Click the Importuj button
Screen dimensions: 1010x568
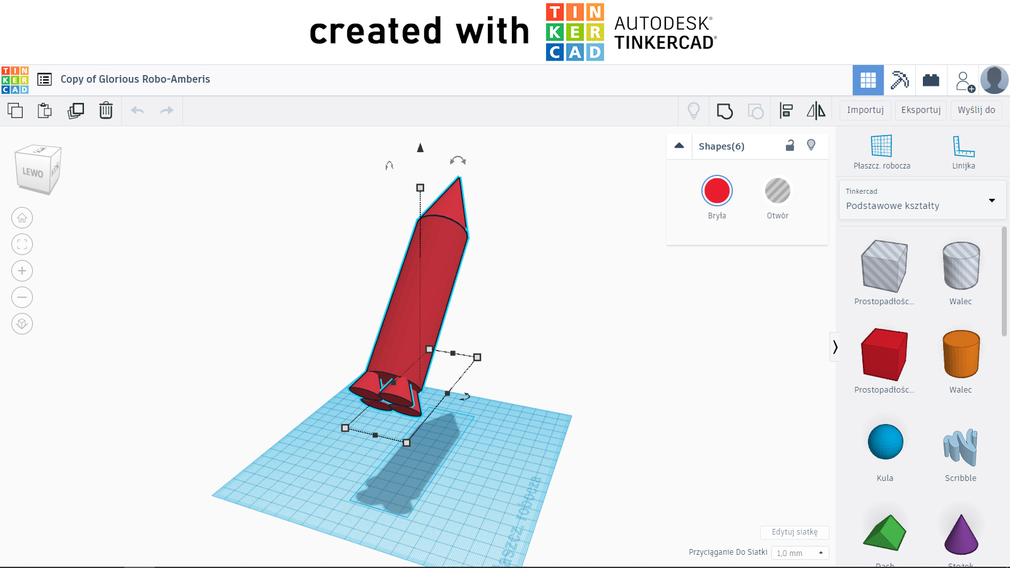[865, 110]
